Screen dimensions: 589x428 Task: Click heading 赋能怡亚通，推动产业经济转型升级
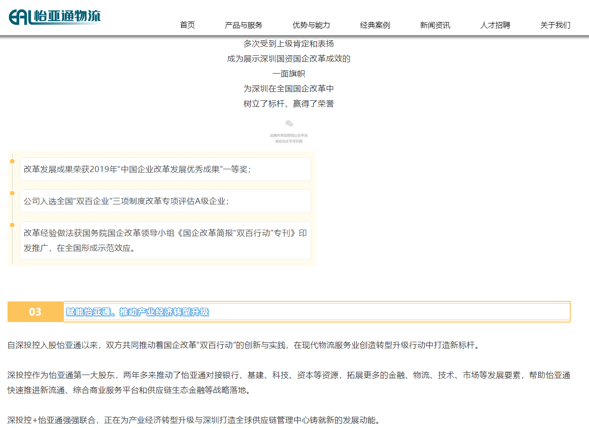click(x=138, y=312)
